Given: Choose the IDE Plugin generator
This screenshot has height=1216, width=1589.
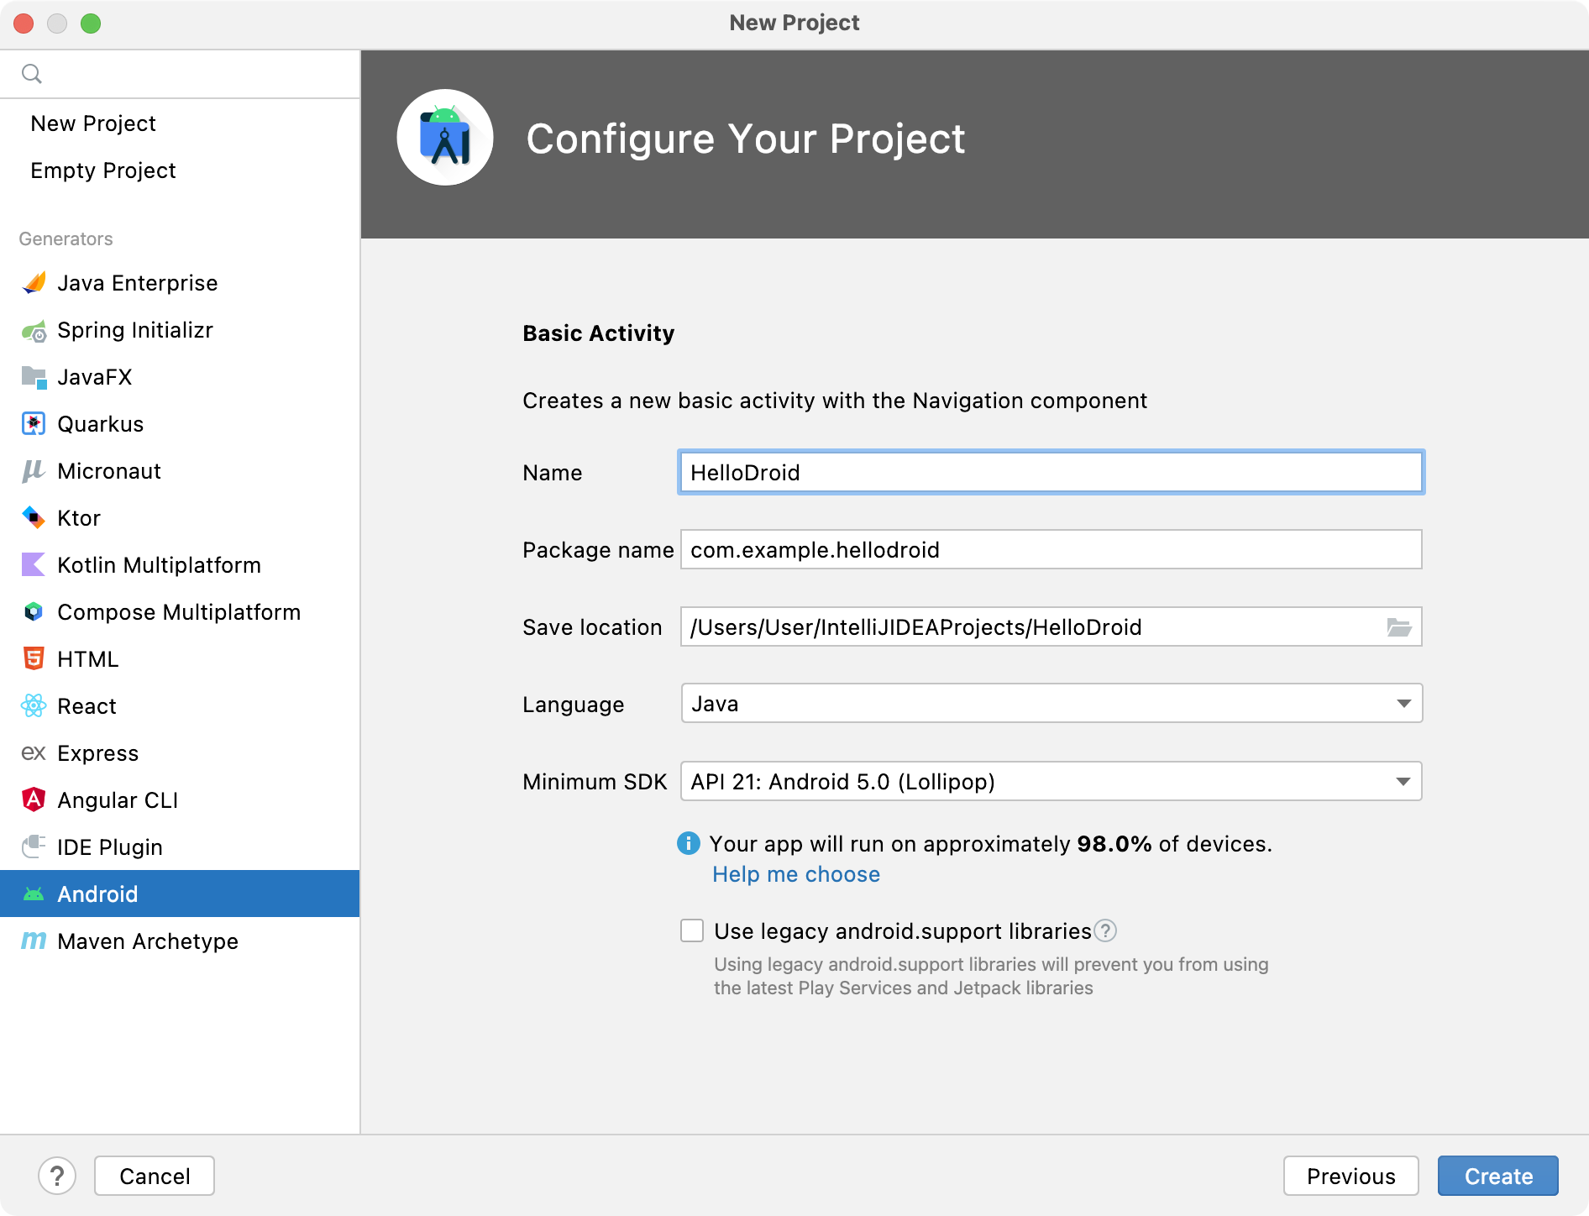Looking at the screenshot, I should pos(180,847).
